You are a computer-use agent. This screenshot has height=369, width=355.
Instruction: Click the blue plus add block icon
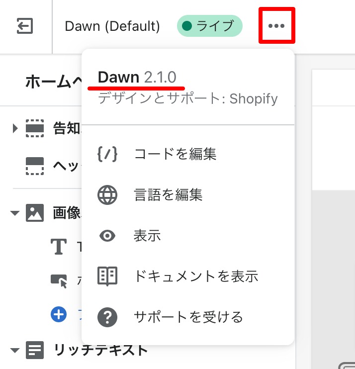pos(59,314)
